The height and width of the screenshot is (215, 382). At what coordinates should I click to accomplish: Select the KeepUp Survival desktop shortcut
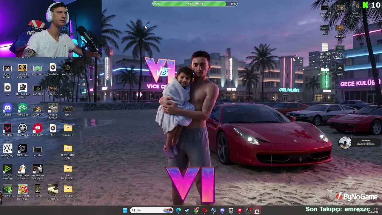(53, 111)
